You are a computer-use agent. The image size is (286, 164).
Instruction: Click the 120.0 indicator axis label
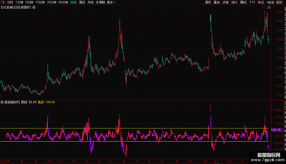click(278, 110)
